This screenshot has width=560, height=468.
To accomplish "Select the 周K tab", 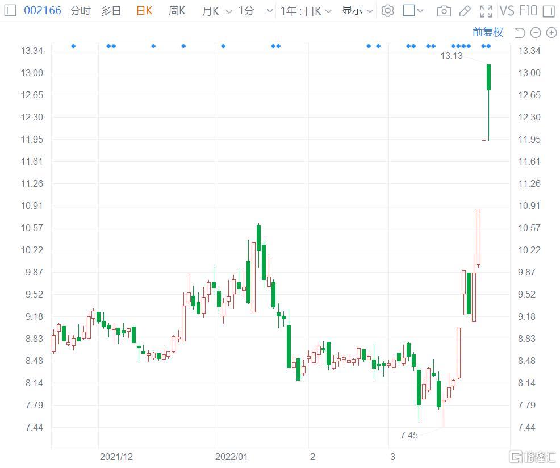I will click(177, 11).
